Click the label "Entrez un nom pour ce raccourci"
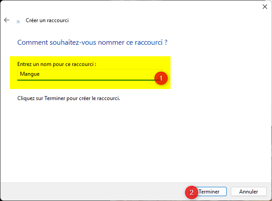272x201 pixels. coord(56,64)
